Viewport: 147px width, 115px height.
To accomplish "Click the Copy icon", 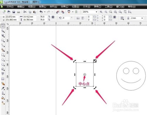I will 30,12.
